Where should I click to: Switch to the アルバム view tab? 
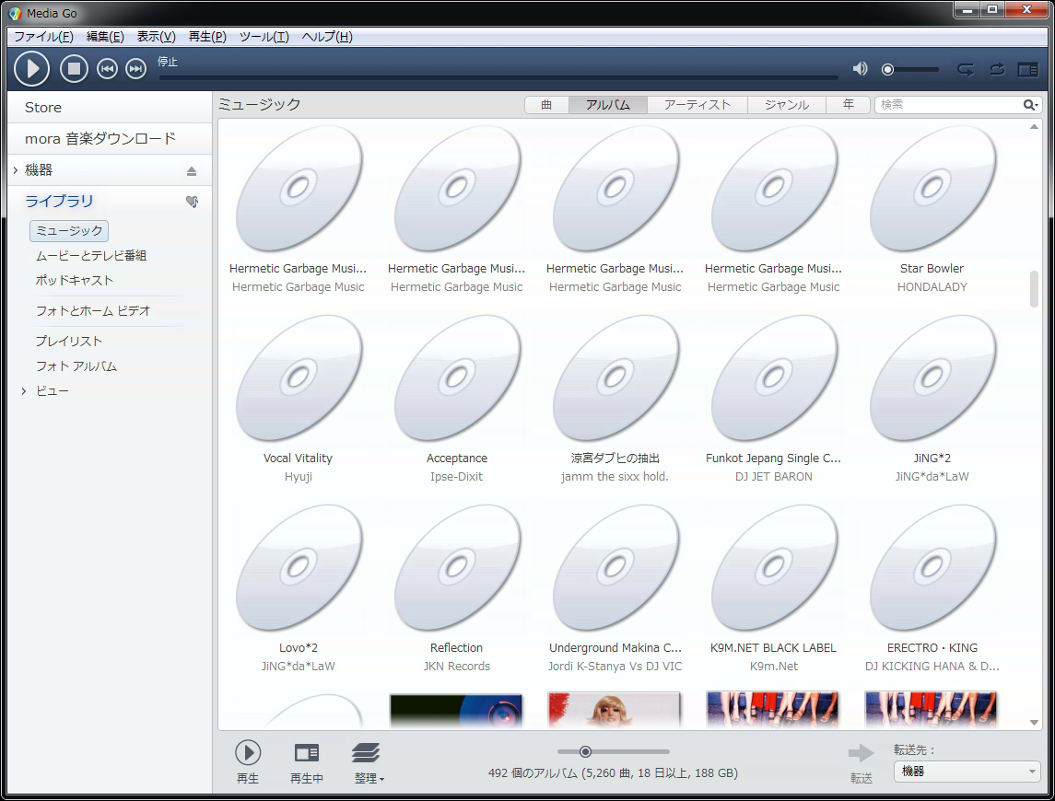coord(607,105)
